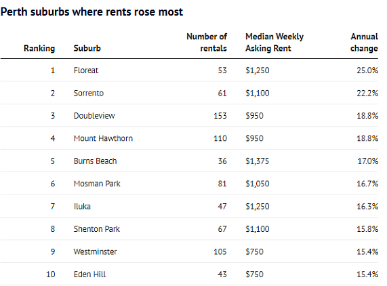Click the 16.7% change for Mosman Park

(367, 184)
